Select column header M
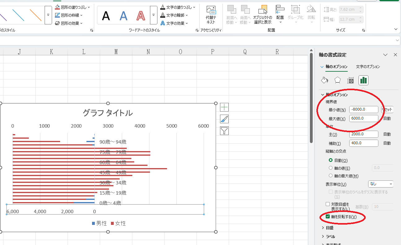 point(116,52)
